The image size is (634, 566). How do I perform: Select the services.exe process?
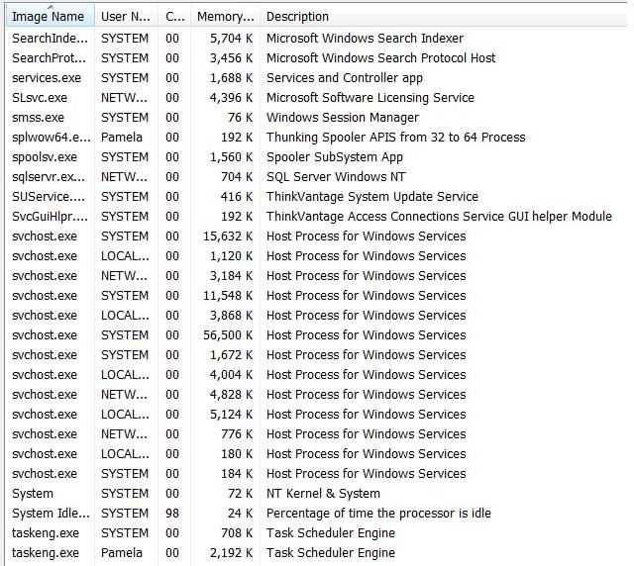click(x=47, y=78)
